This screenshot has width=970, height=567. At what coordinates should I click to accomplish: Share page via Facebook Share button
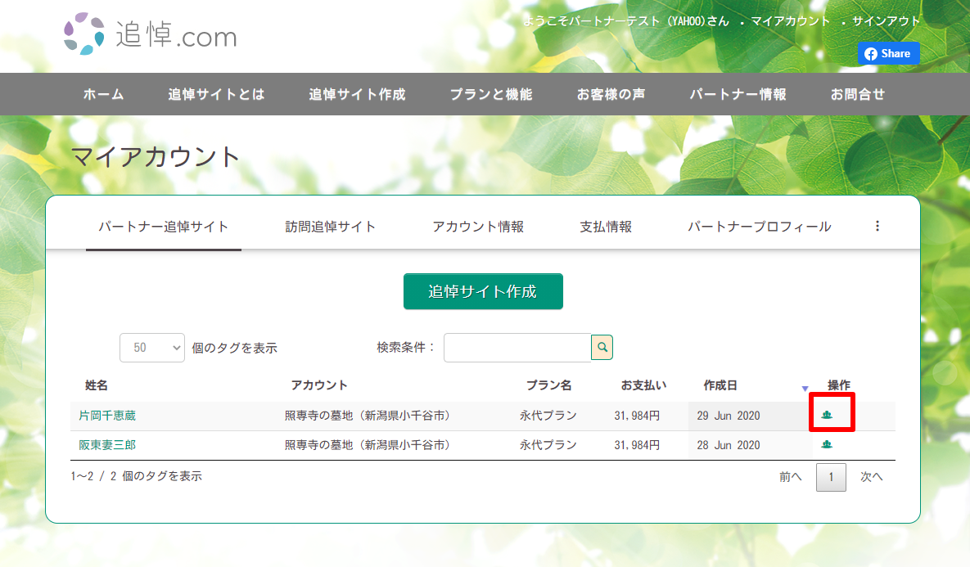click(888, 54)
